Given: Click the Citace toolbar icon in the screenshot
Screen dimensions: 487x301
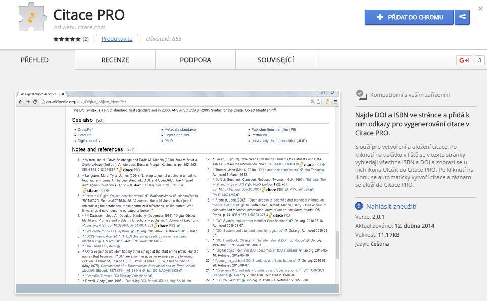Looking at the screenshot, I should point(327,102).
